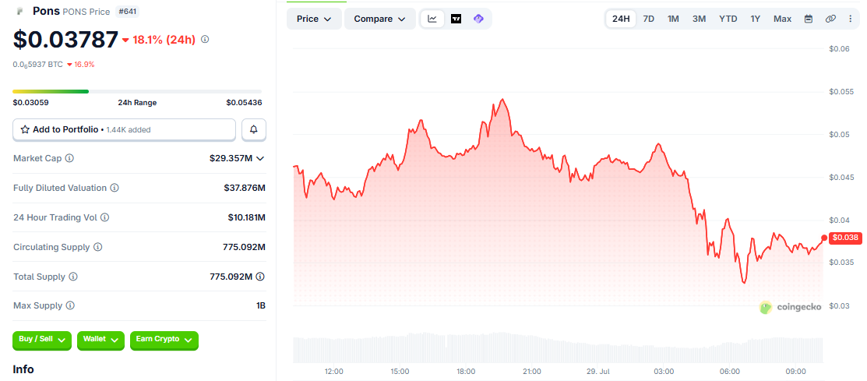Image resolution: width=867 pixels, height=381 pixels.
Task: Click info icon beside 775.092M total supply value
Action: [x=260, y=277]
